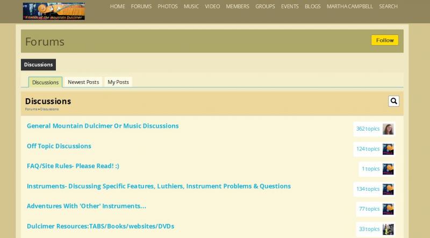Image resolution: width=430 pixels, height=238 pixels.
Task: Open avatar beside 134 topics
Action: pyautogui.click(x=388, y=189)
